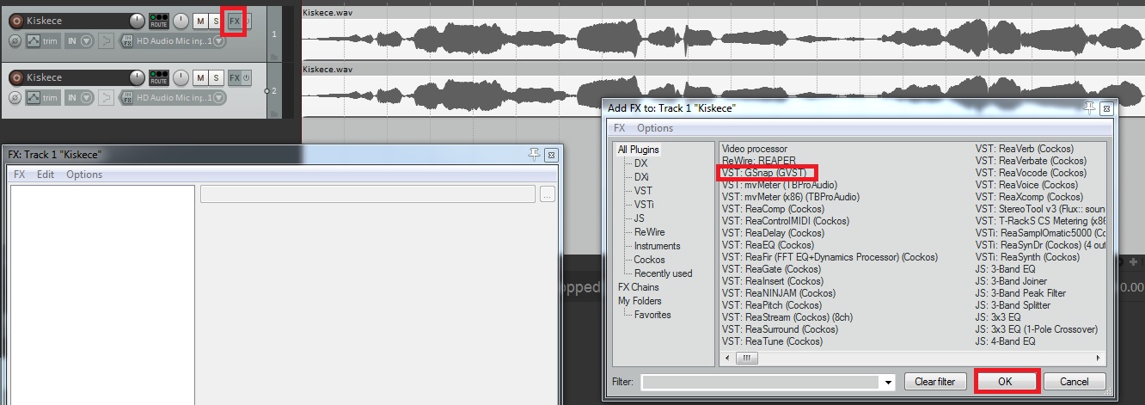Screen dimensions: 1145x405
Task: Open routing for track 1
Action: (x=158, y=20)
